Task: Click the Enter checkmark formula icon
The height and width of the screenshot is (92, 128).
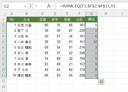Action: [x=42, y=6]
